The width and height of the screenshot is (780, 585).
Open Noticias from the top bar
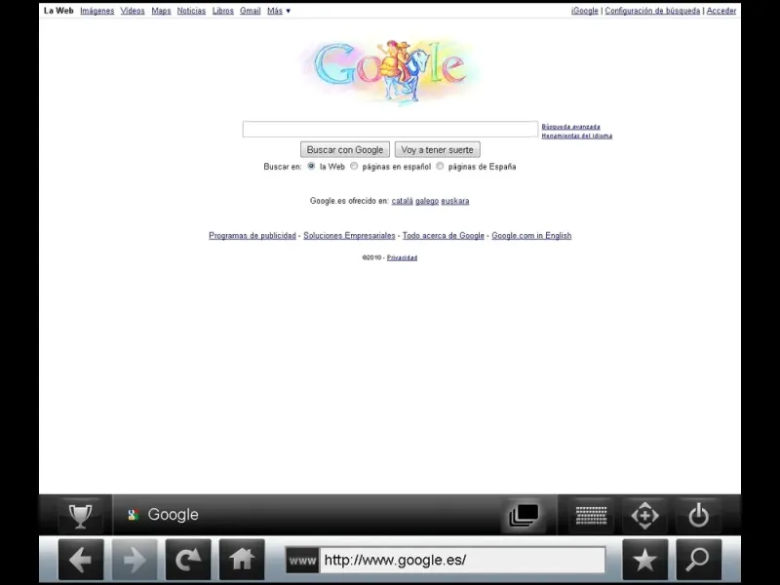[x=191, y=11]
